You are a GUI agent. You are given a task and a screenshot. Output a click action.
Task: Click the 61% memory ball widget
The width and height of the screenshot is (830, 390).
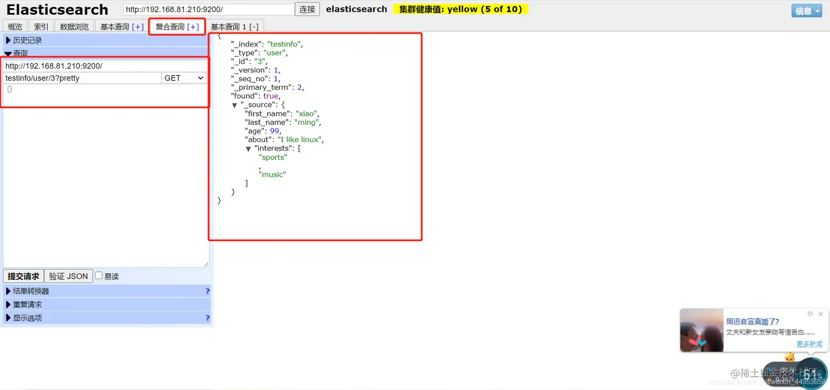tap(811, 373)
